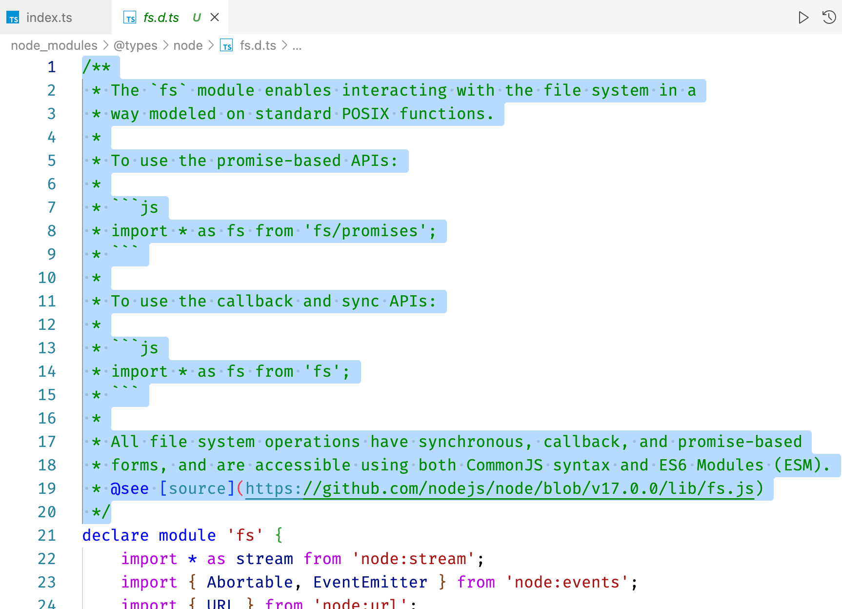Click opening '/**' comment on line 1
842x609 pixels.
point(97,67)
